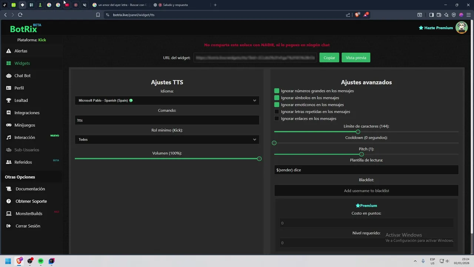The width and height of the screenshot is (474, 267).
Task: Click the Cooldown slider handle
Action: click(x=274, y=143)
